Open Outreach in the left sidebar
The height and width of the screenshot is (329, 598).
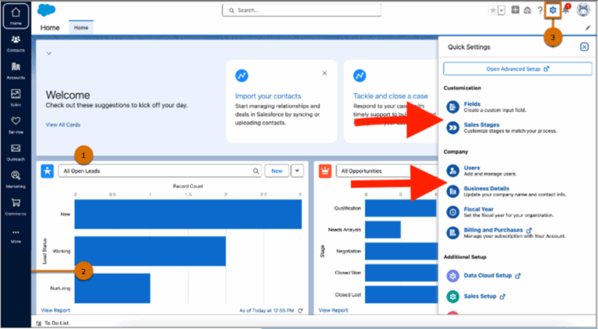16,152
